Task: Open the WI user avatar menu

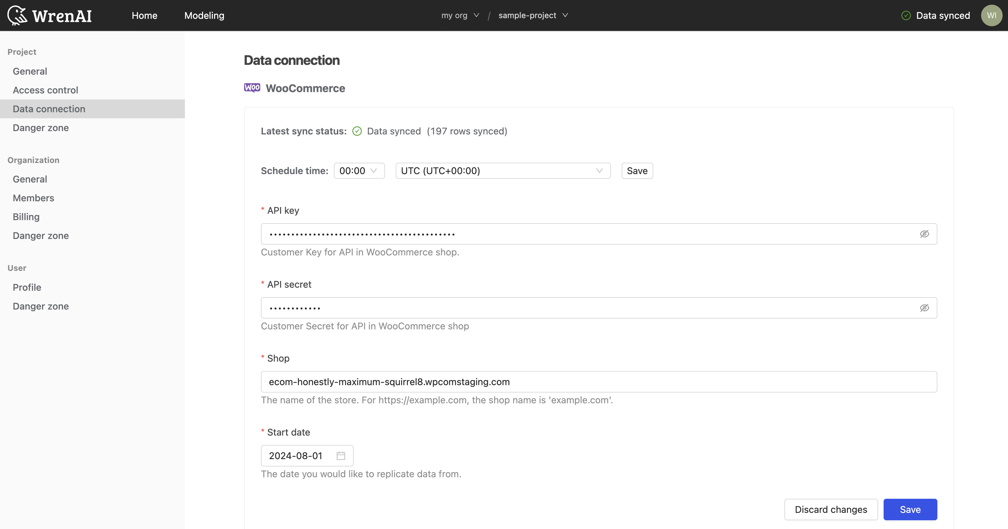Action: tap(991, 16)
